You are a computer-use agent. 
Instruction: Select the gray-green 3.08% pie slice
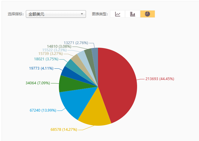[x=88, y=52]
